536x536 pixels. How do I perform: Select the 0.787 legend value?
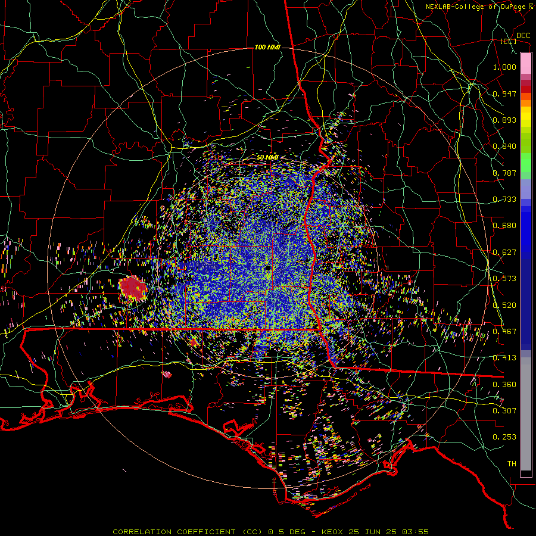pyautogui.click(x=504, y=173)
